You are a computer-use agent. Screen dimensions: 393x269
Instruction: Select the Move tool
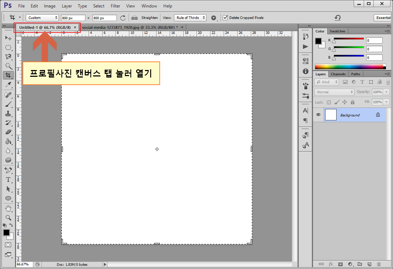point(8,38)
